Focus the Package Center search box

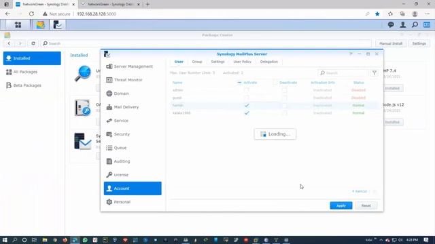click(206, 43)
